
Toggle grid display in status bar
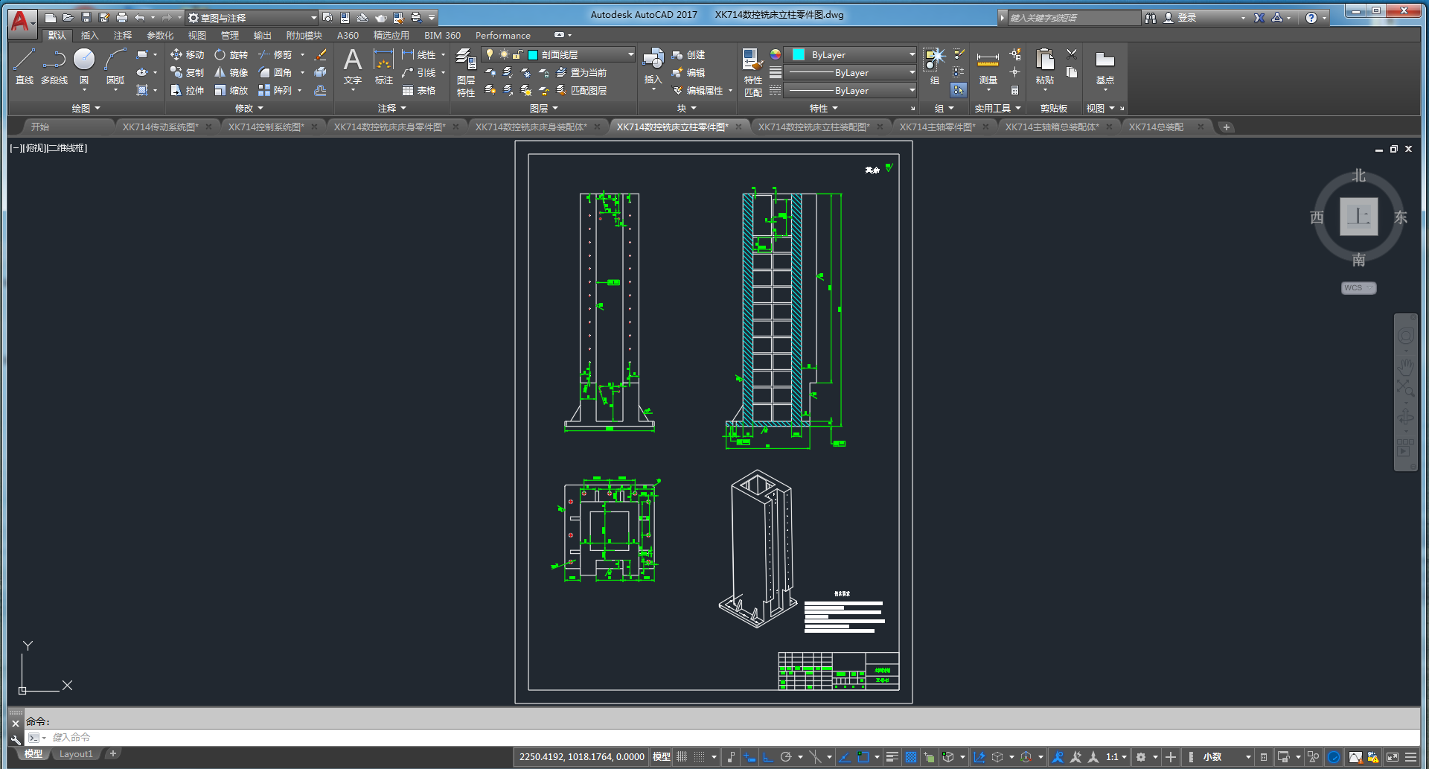click(x=682, y=757)
